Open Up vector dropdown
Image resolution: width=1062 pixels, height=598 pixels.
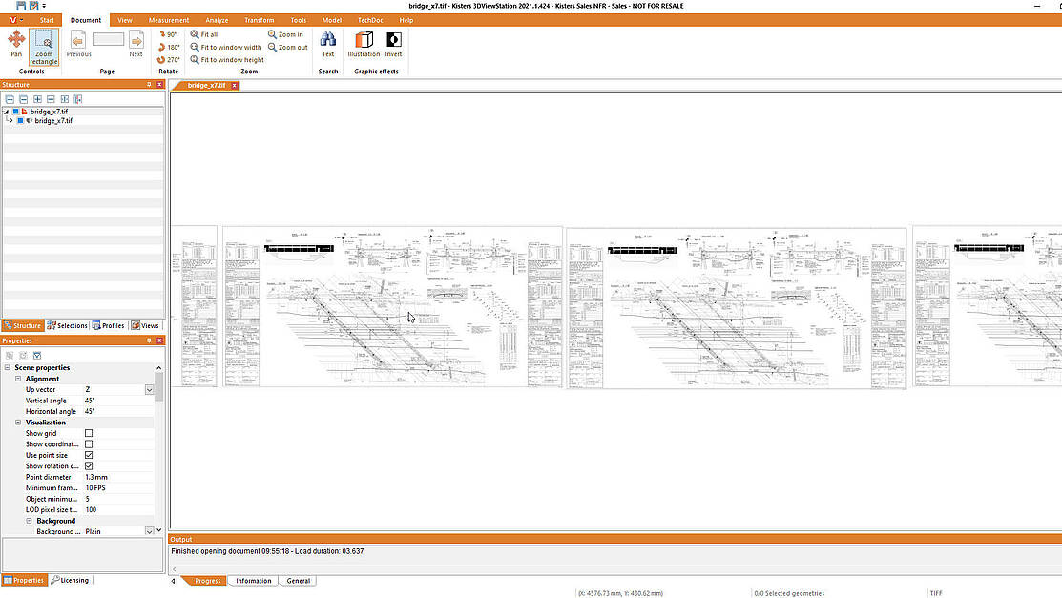click(149, 390)
